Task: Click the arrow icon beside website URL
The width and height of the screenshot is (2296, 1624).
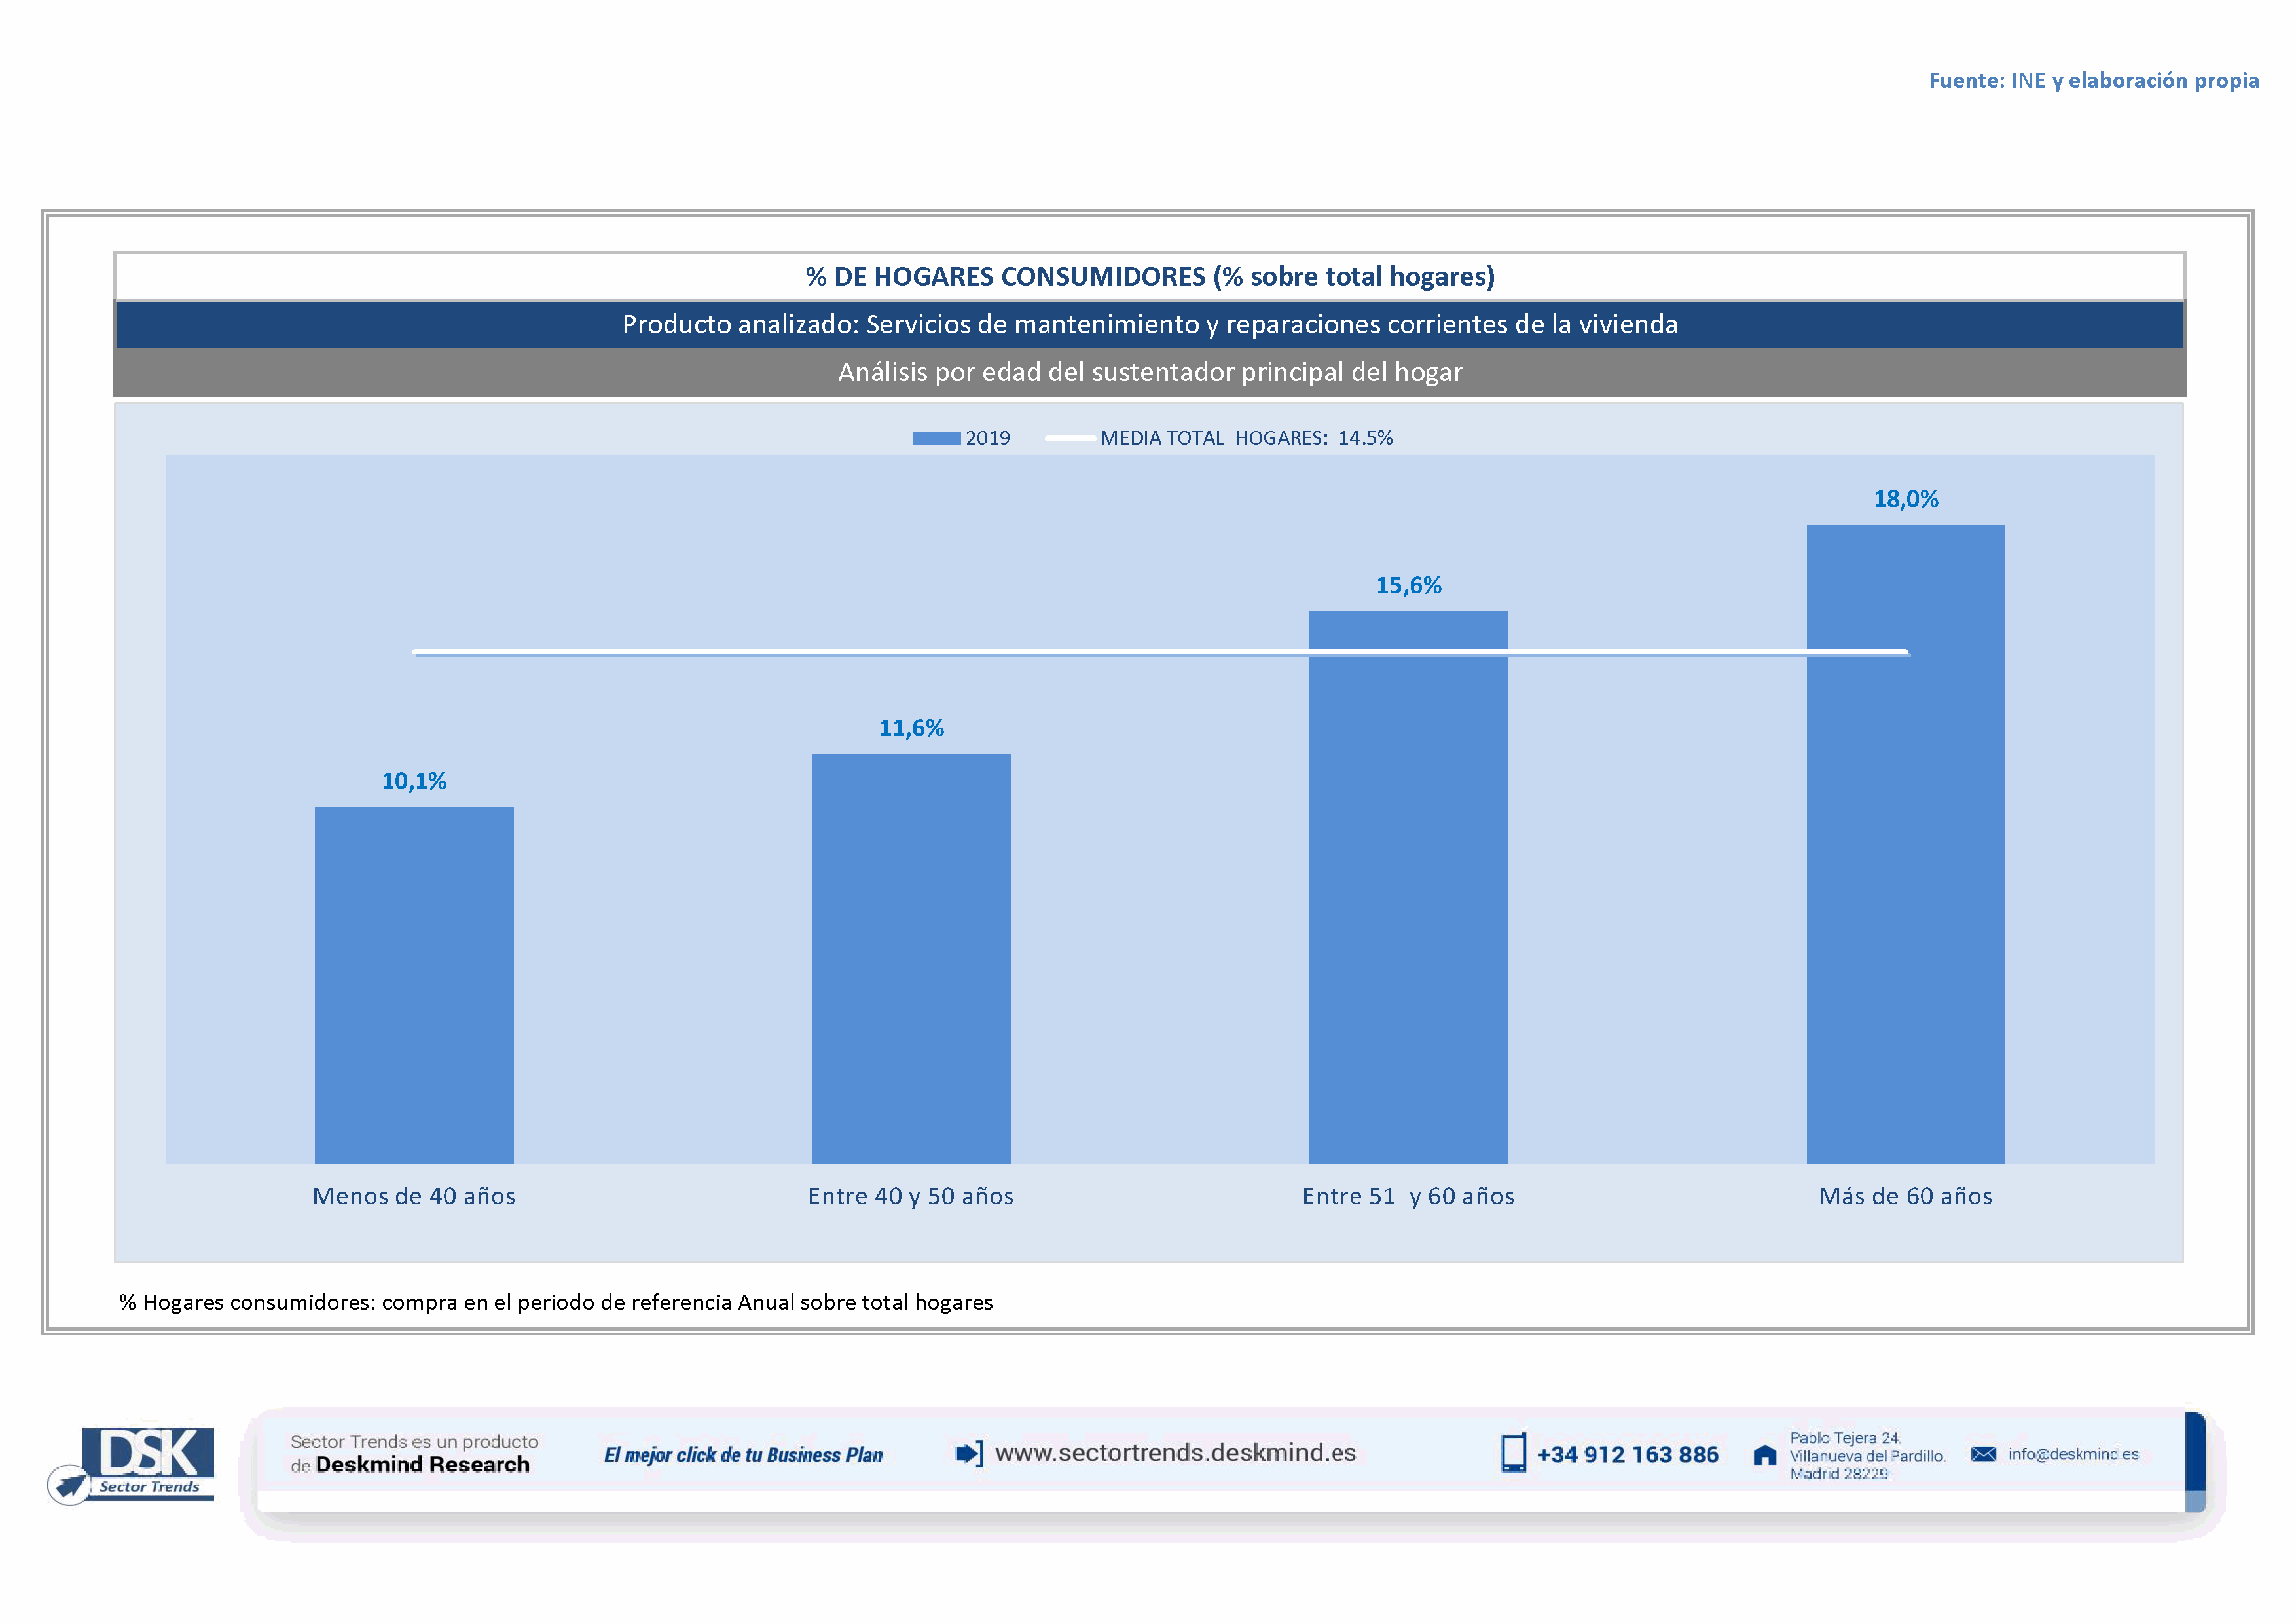Action: click(x=968, y=1453)
